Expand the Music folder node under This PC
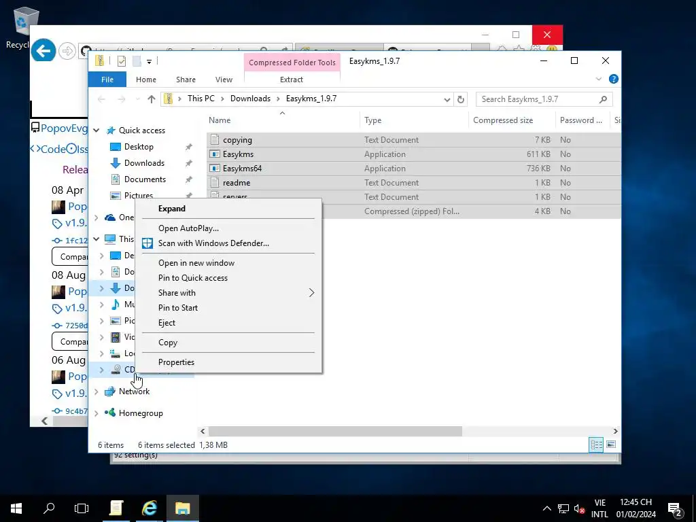696x522 pixels. pos(102,304)
